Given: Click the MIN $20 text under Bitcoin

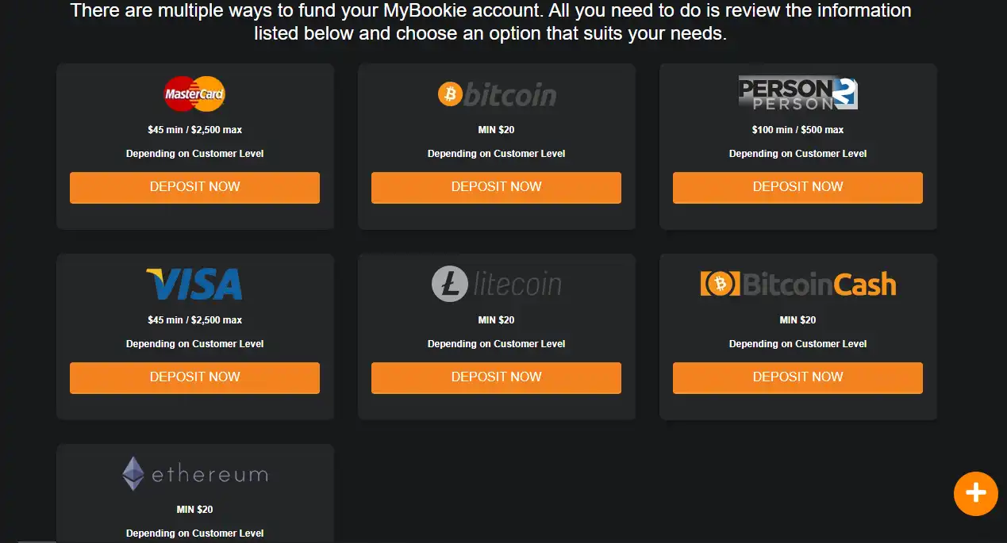Looking at the screenshot, I should 497,129.
